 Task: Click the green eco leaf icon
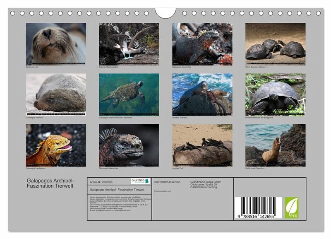tap(291, 208)
